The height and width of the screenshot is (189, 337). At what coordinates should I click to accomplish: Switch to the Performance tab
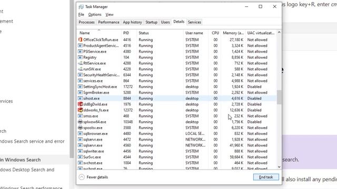pyautogui.click(x=109, y=22)
